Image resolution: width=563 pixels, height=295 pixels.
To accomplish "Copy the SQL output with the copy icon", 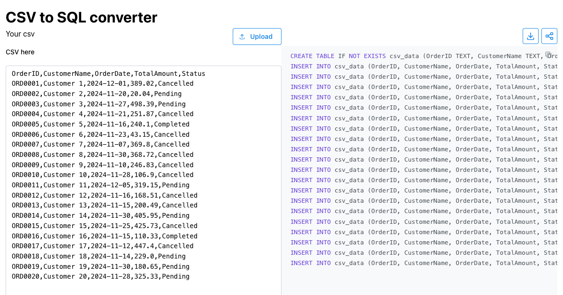I will (x=548, y=54).
